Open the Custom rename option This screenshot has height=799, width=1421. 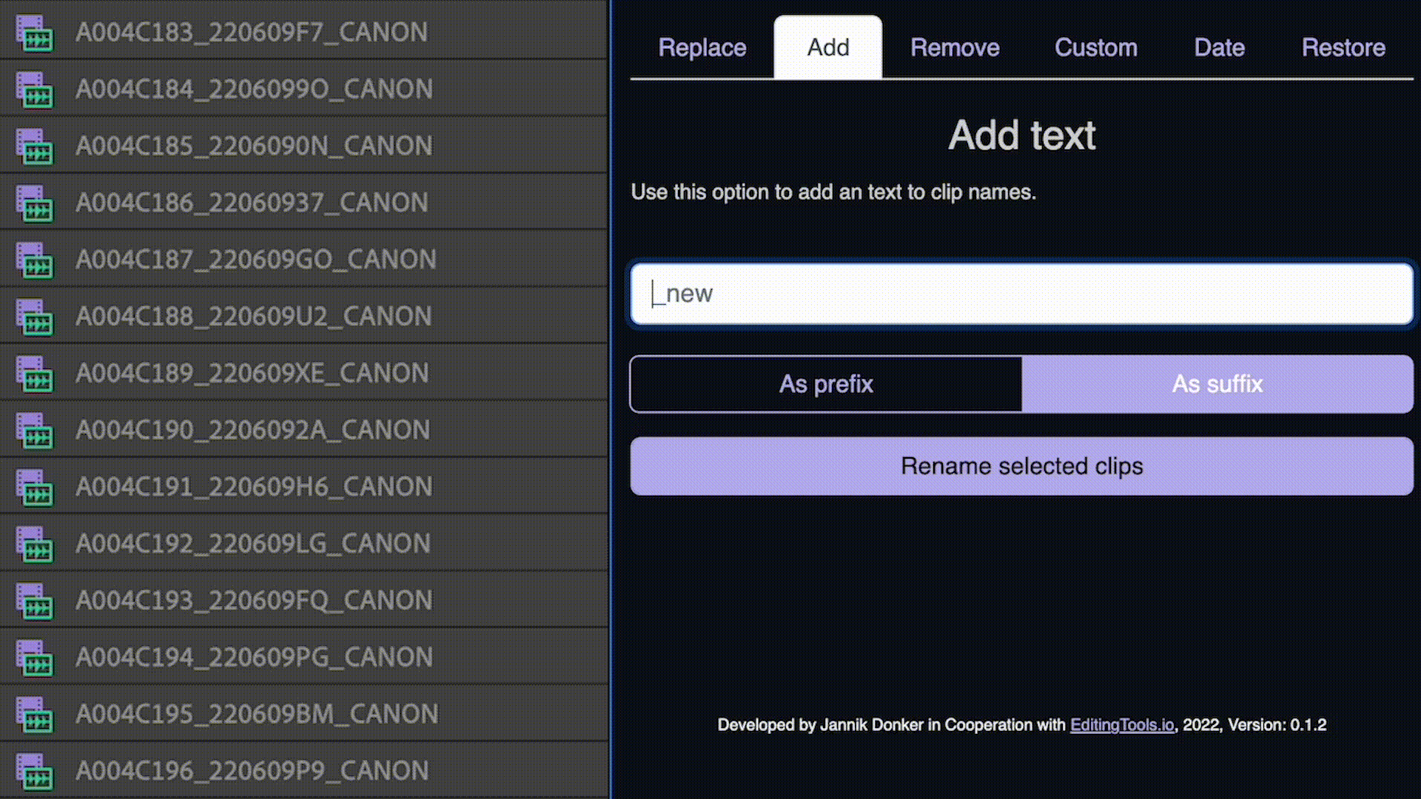(1096, 47)
